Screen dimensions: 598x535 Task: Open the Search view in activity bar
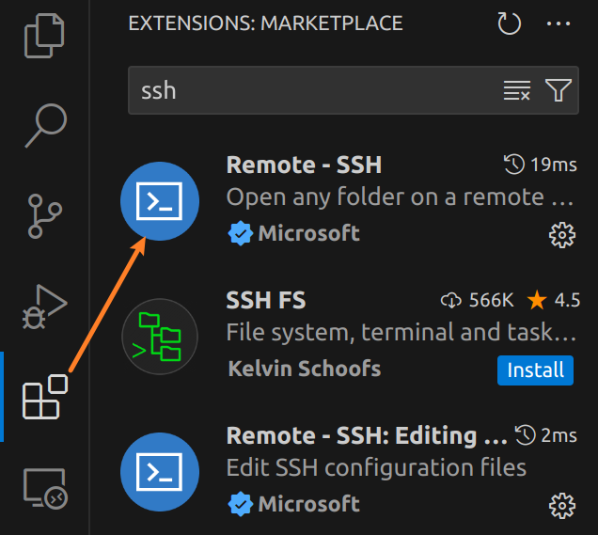[44, 124]
